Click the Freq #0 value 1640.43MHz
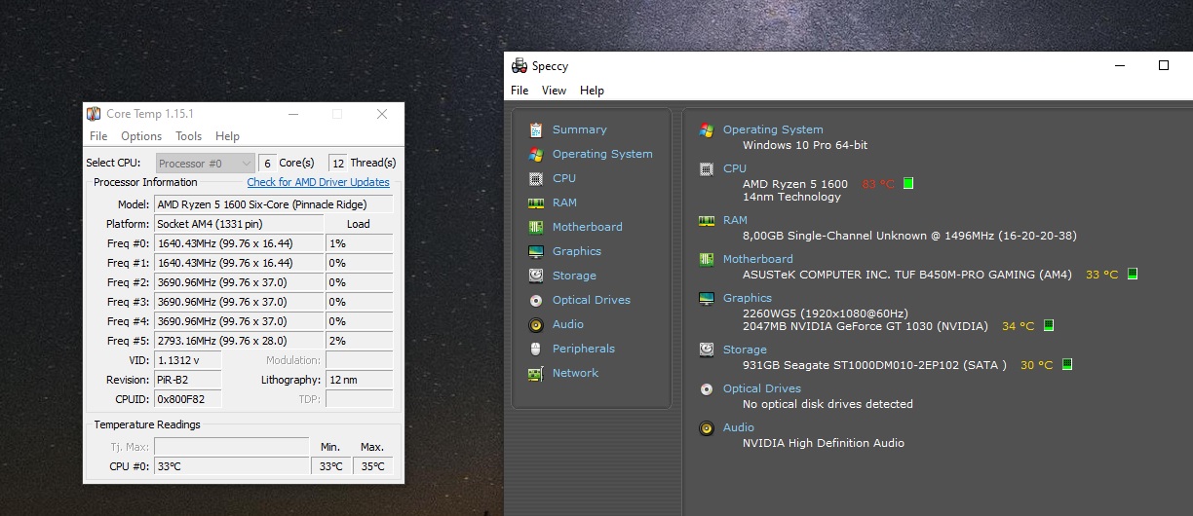 click(239, 243)
